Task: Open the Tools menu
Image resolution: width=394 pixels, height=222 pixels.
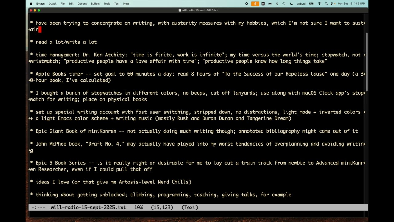Action: [x=107, y=4]
